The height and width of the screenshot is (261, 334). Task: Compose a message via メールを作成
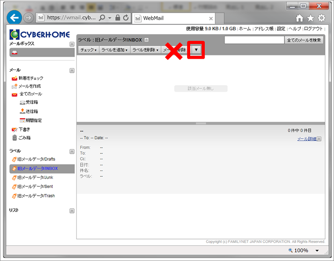pos(29,86)
